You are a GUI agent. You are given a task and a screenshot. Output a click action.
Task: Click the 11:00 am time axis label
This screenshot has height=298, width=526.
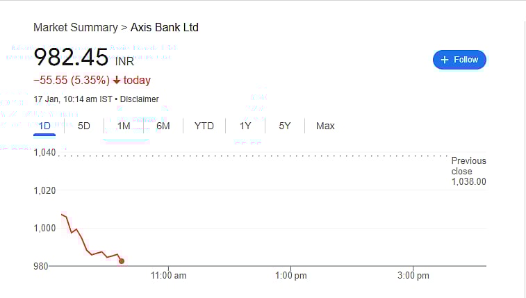(169, 276)
